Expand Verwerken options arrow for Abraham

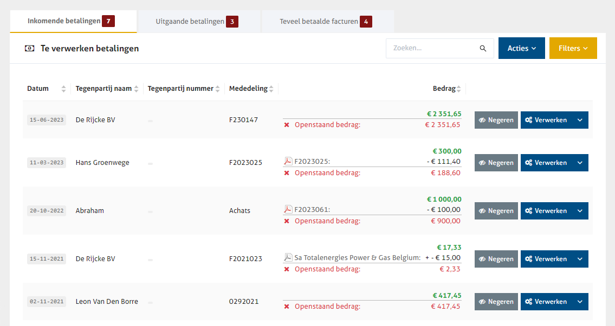(x=580, y=211)
